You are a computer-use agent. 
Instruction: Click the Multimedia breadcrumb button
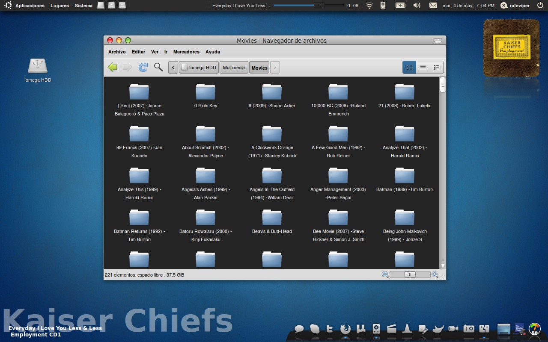234,67
